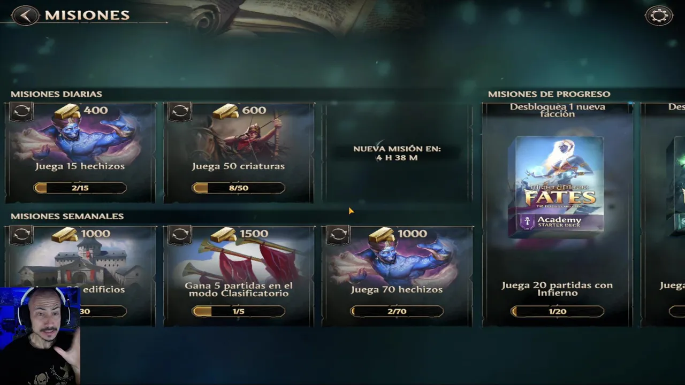Go back using the Misiones arrow

tap(25, 15)
